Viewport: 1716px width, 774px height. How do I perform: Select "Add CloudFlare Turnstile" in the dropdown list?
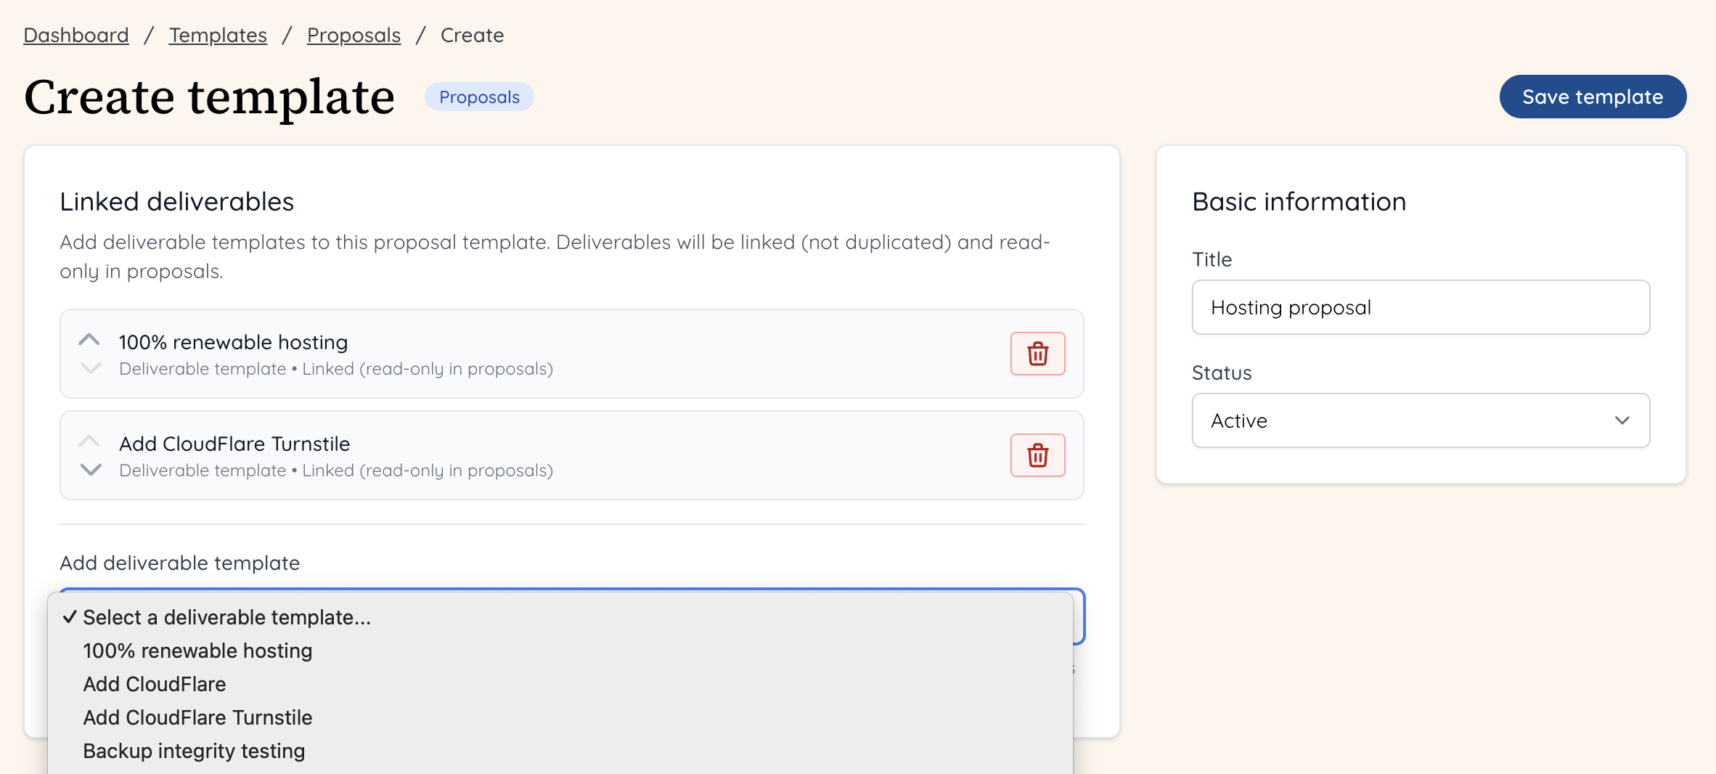(x=197, y=717)
